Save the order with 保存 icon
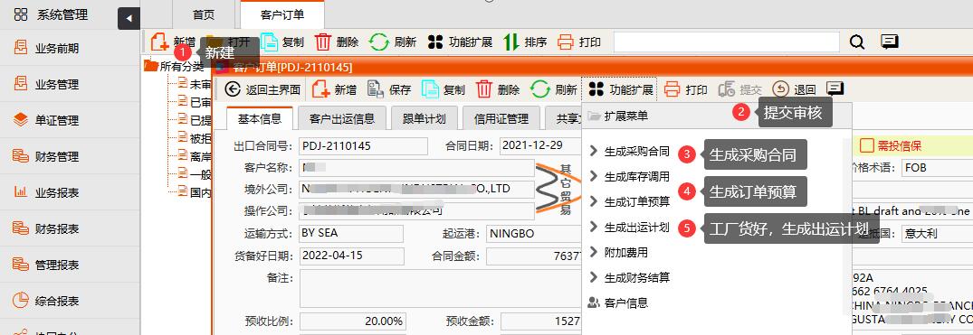The width and height of the screenshot is (973, 335). point(376,89)
